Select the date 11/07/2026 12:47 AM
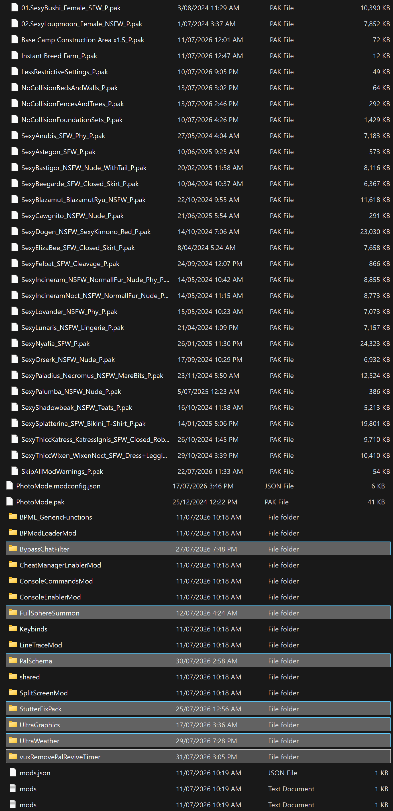This screenshot has height=811, width=393. coord(210,56)
